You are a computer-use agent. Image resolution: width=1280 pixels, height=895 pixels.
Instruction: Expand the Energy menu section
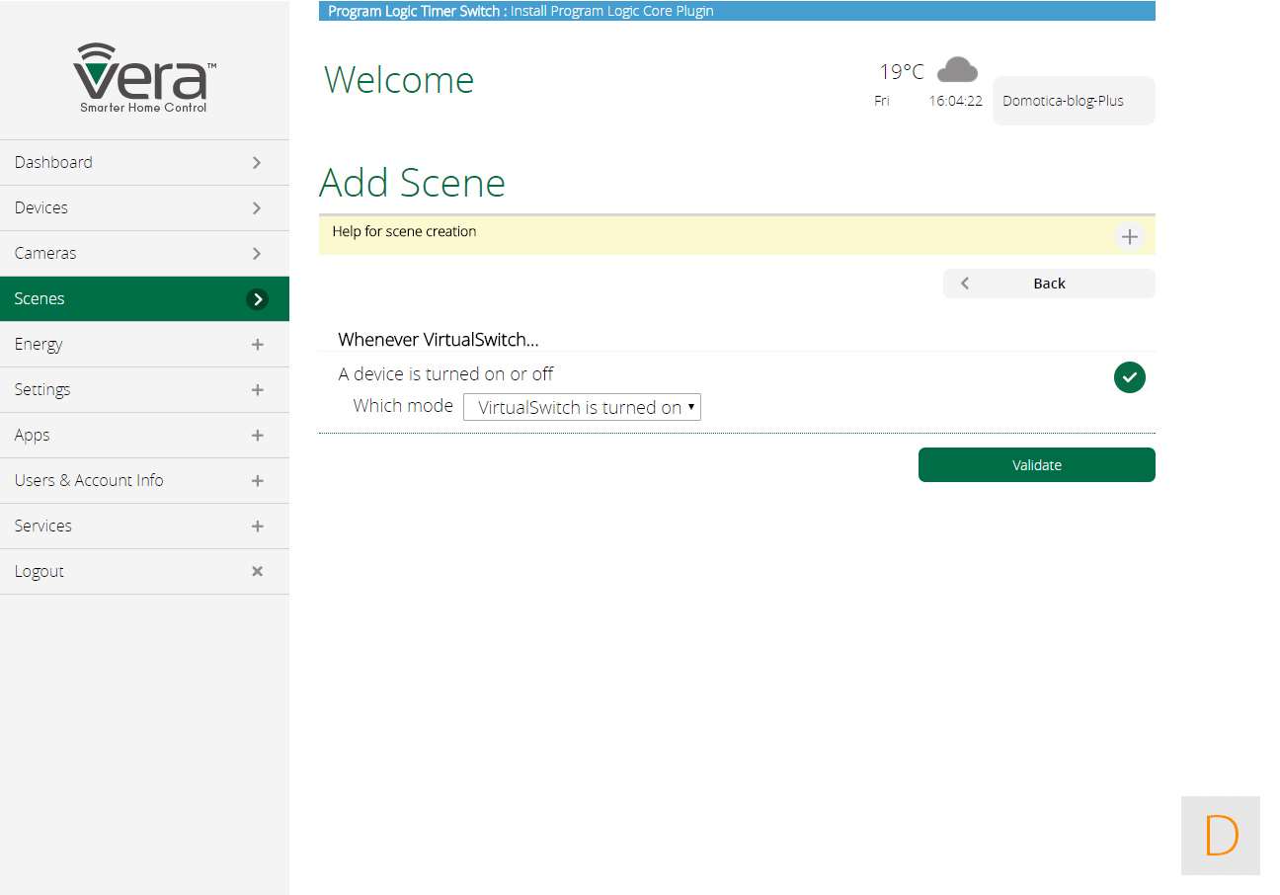click(x=257, y=344)
